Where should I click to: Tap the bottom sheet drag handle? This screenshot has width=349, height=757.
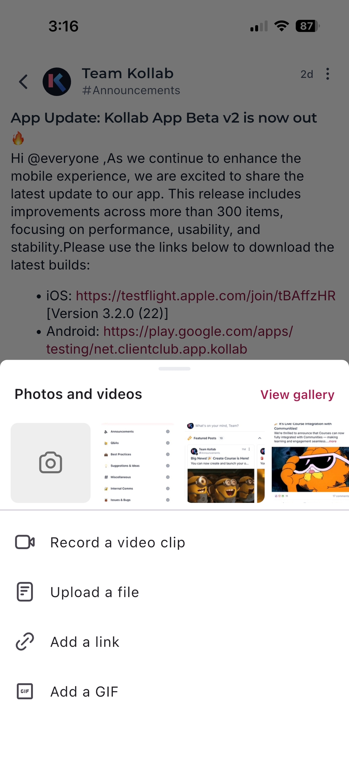pyautogui.click(x=174, y=369)
